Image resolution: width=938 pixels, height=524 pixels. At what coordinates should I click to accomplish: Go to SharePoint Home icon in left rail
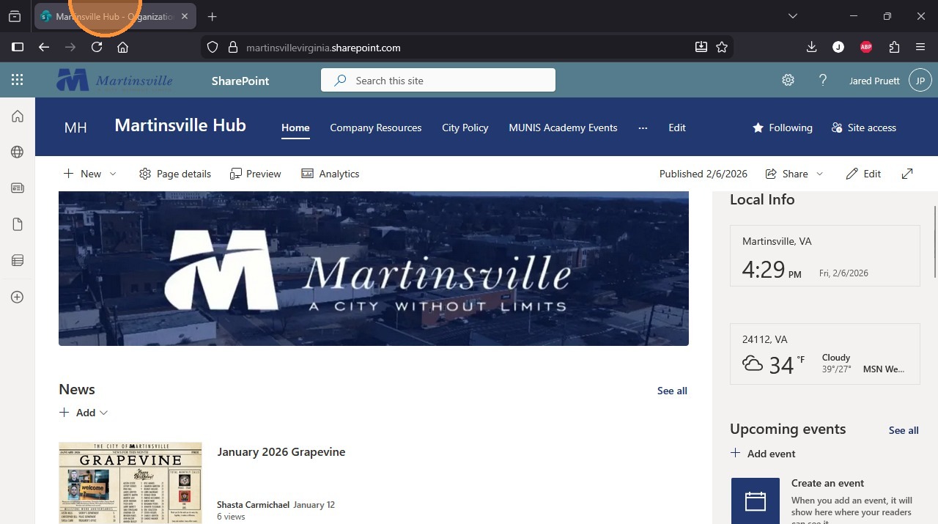click(18, 117)
